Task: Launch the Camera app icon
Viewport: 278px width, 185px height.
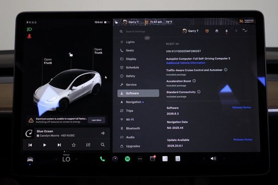Action: (115, 159)
